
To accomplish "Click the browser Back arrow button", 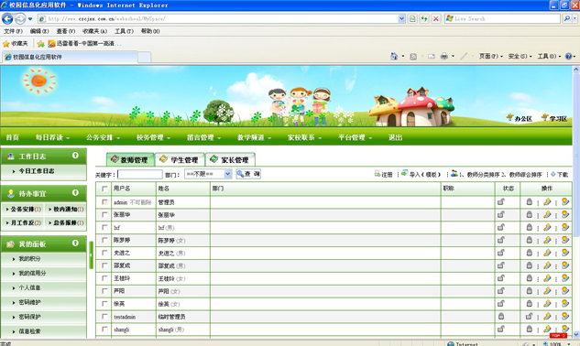I will [x=7, y=18].
